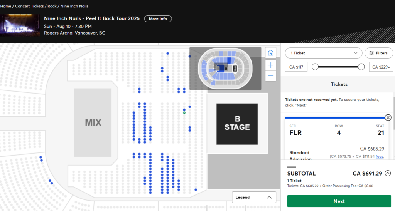Viewport: 395px width, 211px height.
Task: Click the More Info button
Action: point(158,19)
